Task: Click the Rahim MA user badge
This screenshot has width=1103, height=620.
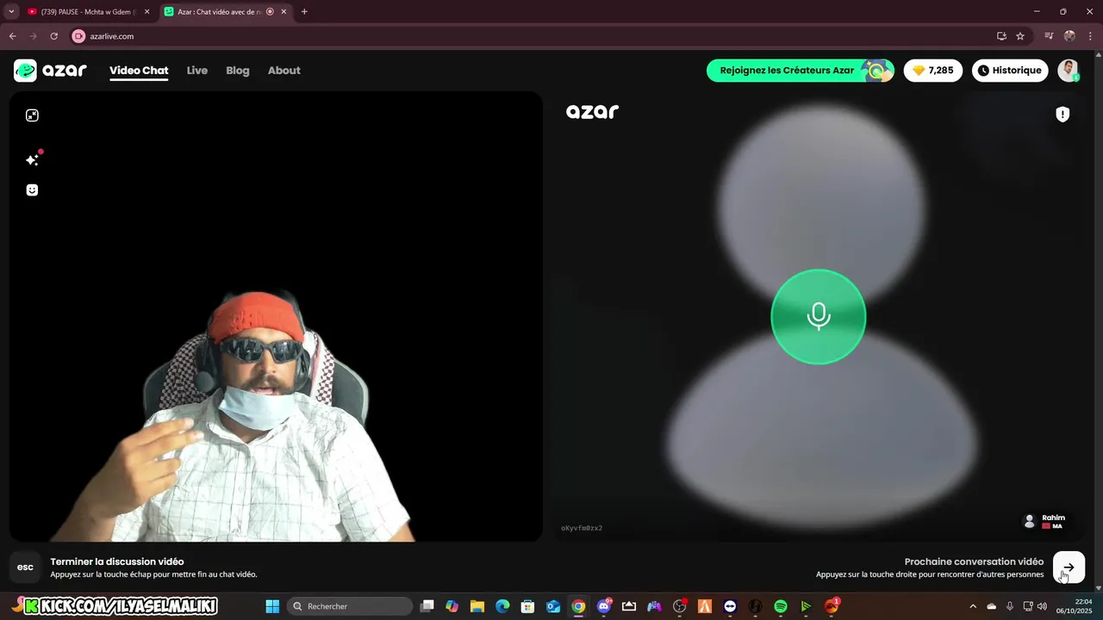Action: [x=1043, y=522]
